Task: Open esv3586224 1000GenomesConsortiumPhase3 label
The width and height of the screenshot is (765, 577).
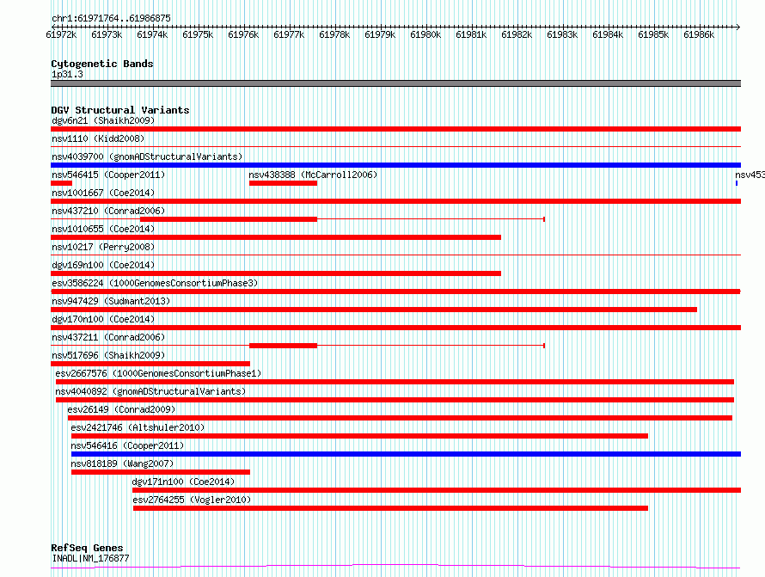Action: click(x=155, y=283)
